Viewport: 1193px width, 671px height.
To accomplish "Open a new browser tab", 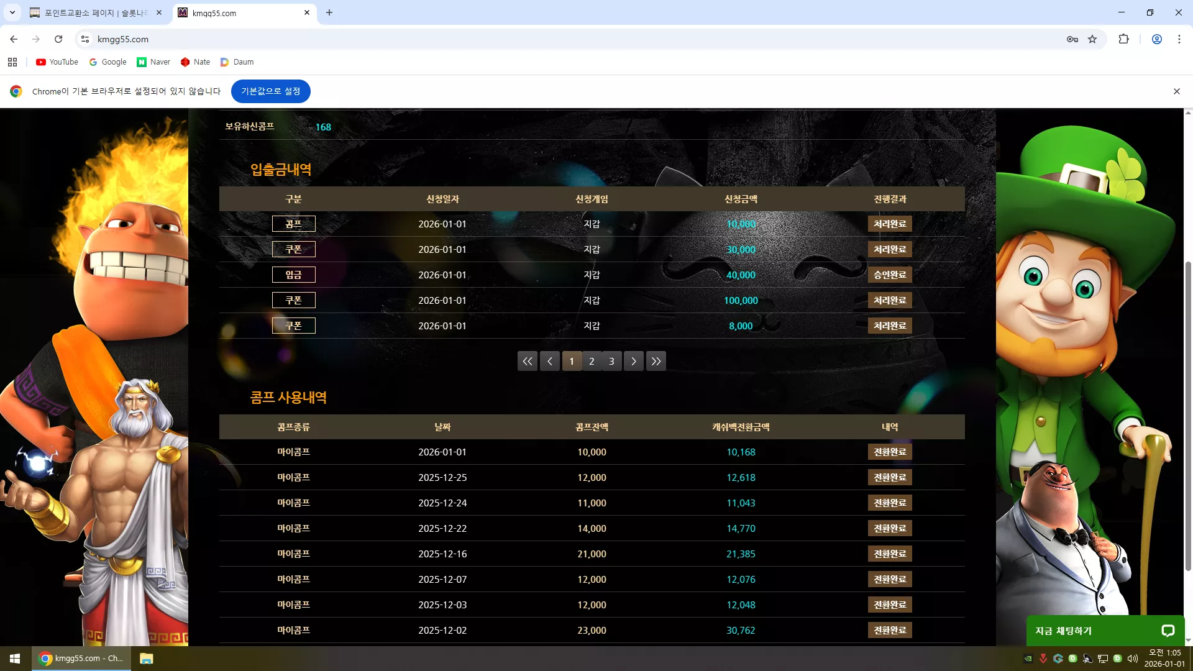I will (x=329, y=12).
